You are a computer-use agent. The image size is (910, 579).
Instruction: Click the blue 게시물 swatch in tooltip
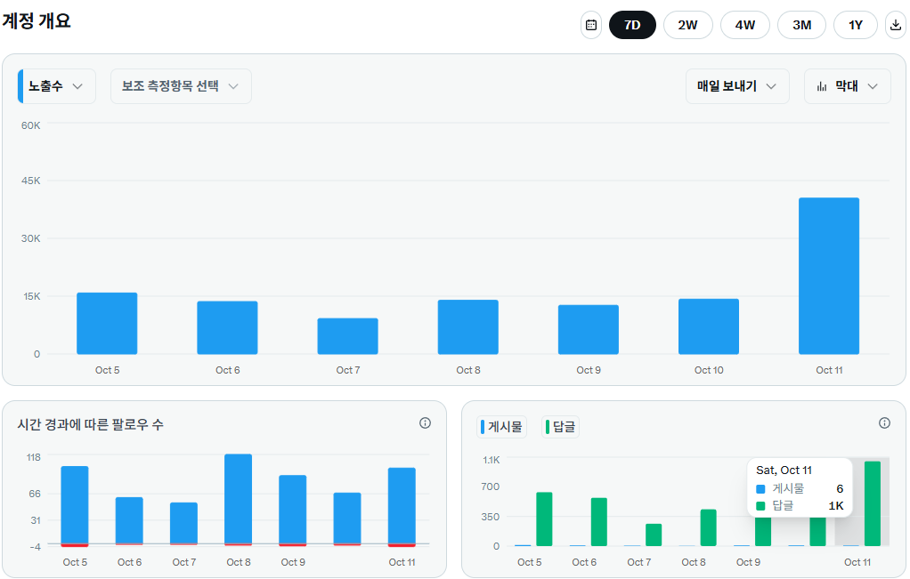coord(760,489)
